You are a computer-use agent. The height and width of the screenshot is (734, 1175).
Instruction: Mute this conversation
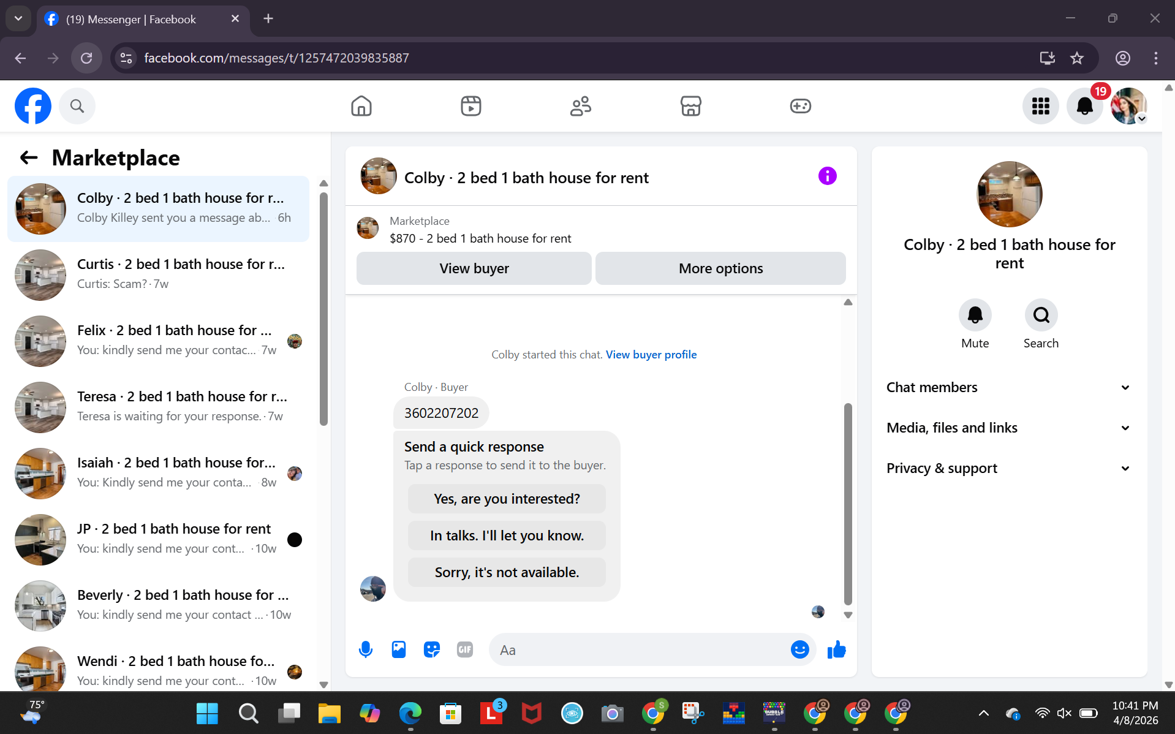(975, 315)
